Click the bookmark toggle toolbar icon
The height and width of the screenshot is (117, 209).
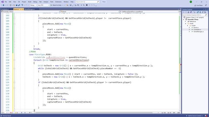(x=87, y=5)
